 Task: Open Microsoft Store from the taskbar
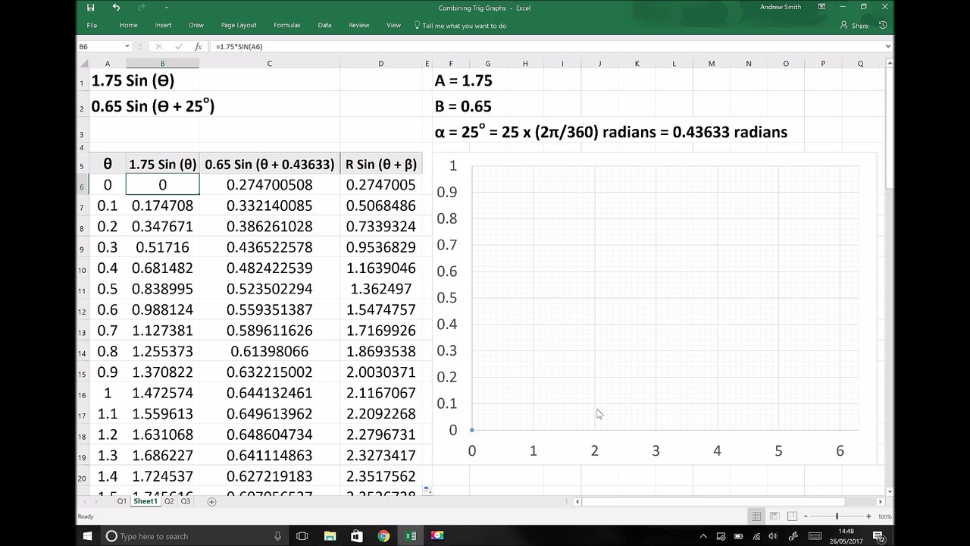point(357,536)
